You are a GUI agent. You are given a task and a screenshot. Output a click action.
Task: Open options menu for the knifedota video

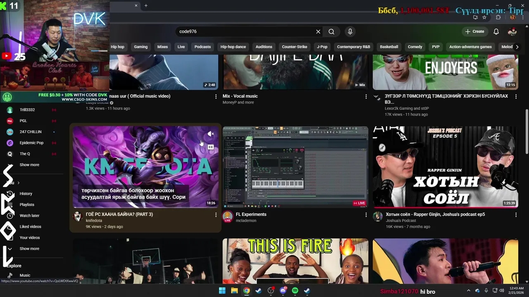click(x=216, y=215)
